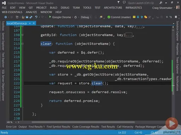
Task: Collapse the clear function outline at line 213
Action: pos(23,44)
